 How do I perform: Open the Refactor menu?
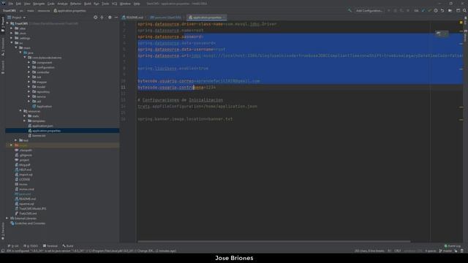(75, 4)
